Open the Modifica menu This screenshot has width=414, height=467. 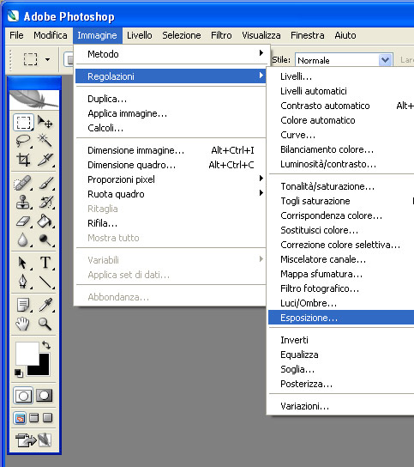51,35
